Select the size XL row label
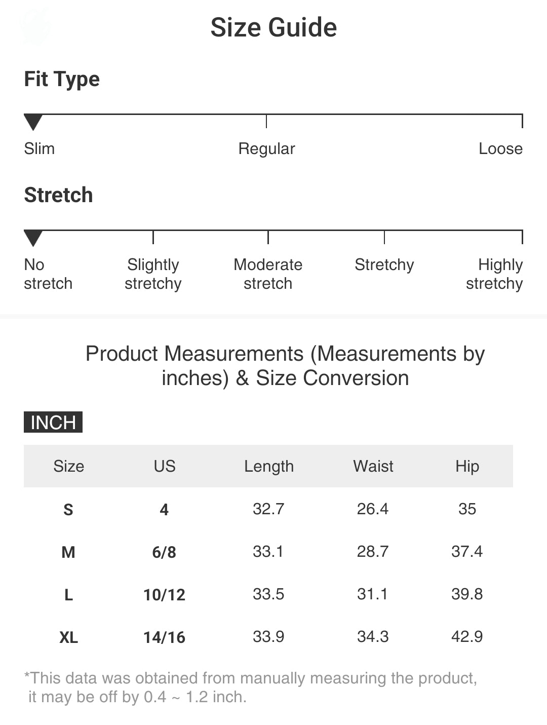547x725 pixels. pyautogui.click(x=69, y=637)
